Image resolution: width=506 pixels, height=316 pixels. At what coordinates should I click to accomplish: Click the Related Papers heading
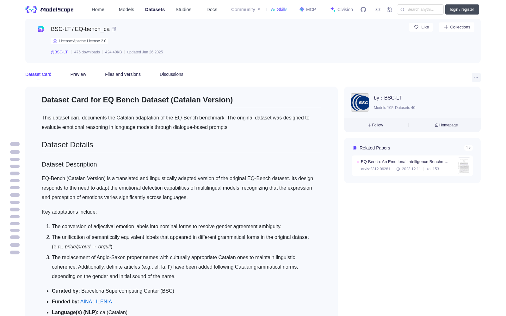(375, 148)
